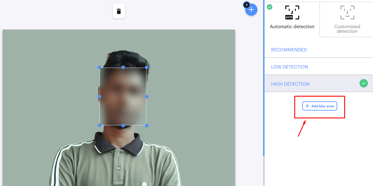Click the black notification badge showing 1

coord(246,5)
